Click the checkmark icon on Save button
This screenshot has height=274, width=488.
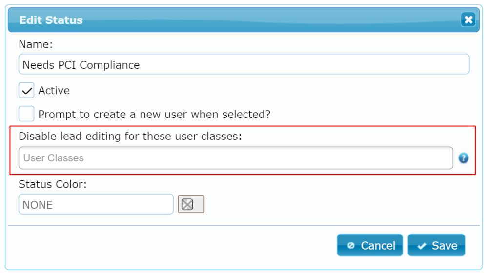[422, 246]
